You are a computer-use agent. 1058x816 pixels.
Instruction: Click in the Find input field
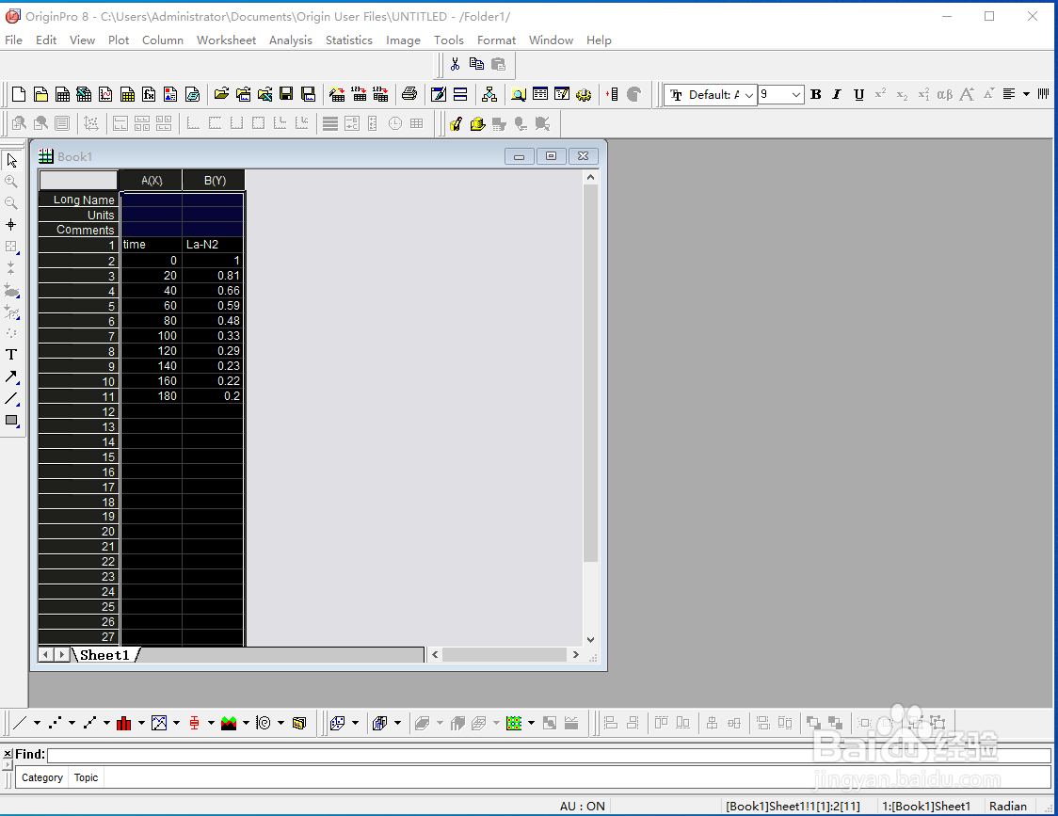point(549,755)
